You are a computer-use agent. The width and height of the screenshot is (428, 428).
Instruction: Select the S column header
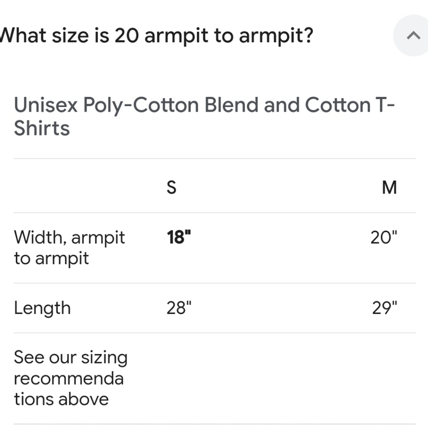pyautogui.click(x=172, y=187)
